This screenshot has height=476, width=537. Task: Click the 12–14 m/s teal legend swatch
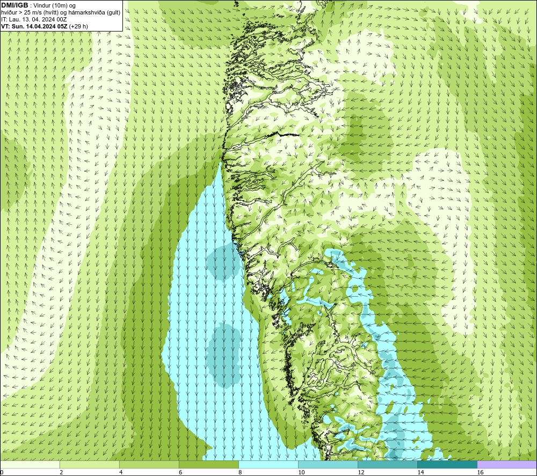click(x=388, y=465)
